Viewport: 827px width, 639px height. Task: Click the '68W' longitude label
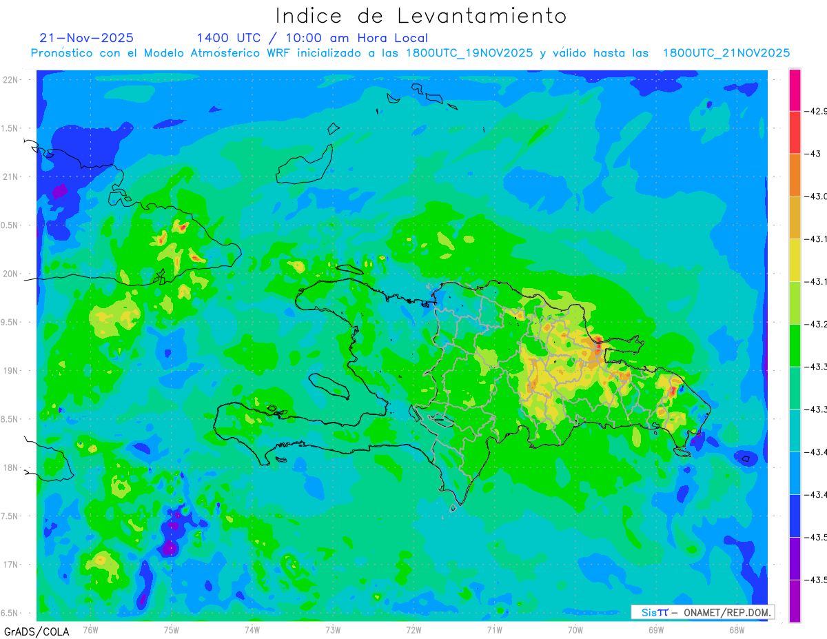point(737,629)
